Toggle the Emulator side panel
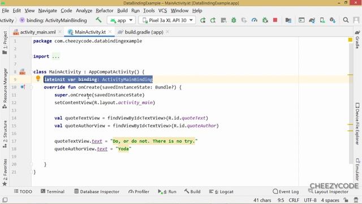Screen dimensions: 362x204 tap(357, 169)
